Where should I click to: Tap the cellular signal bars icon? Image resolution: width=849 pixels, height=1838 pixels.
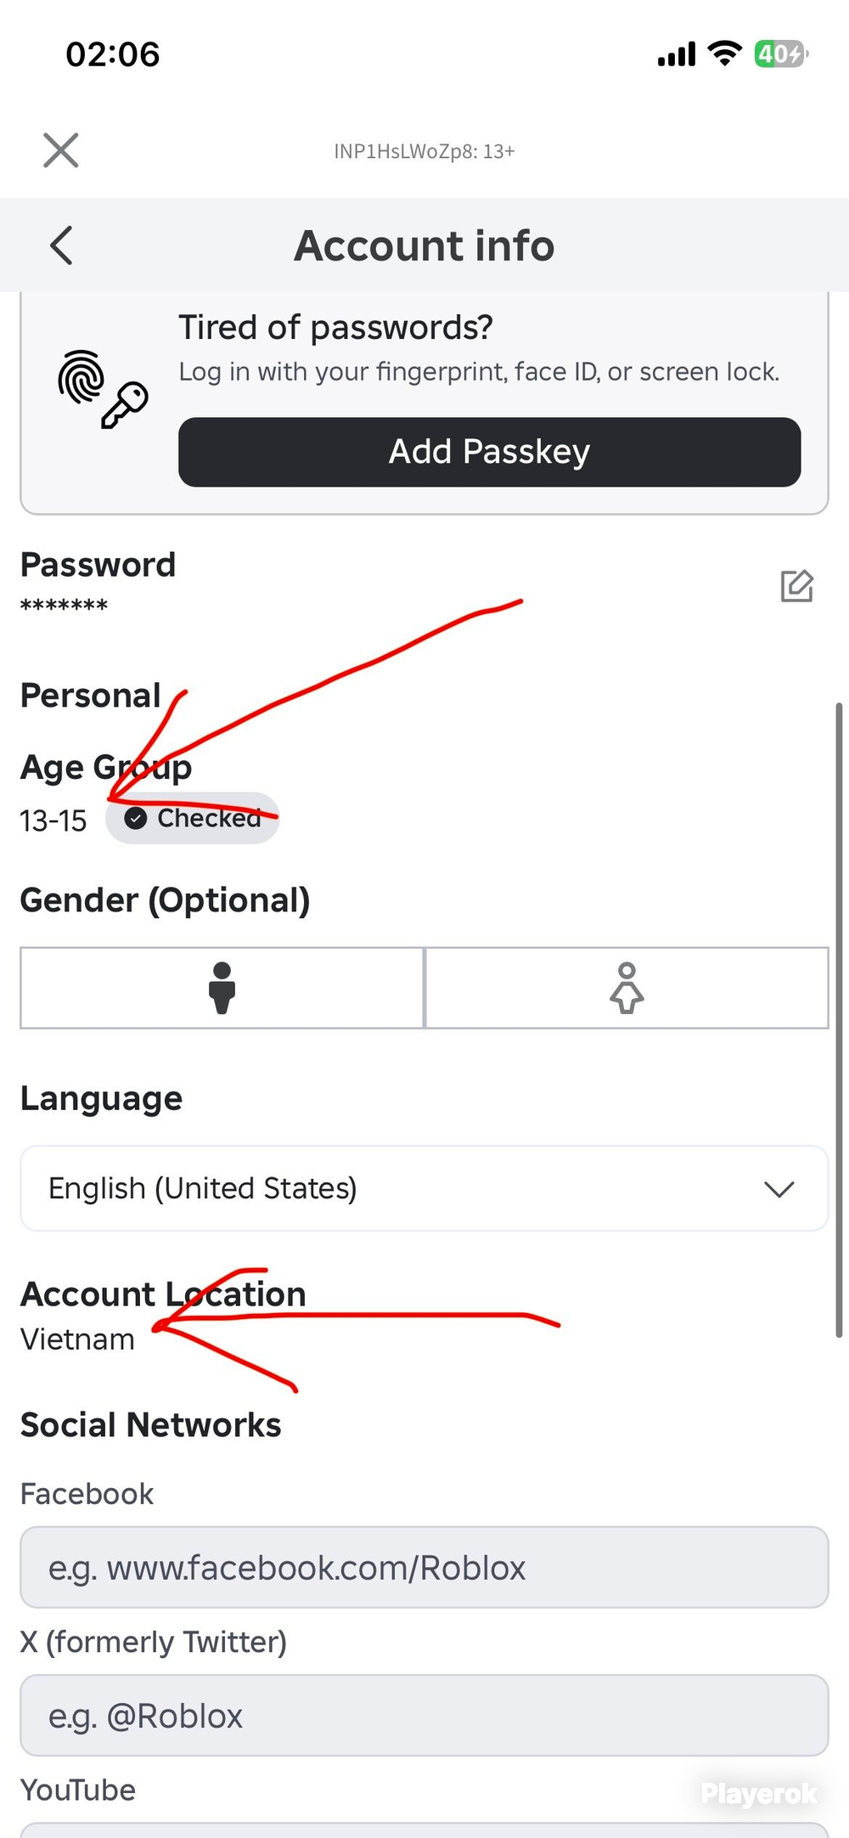[677, 54]
